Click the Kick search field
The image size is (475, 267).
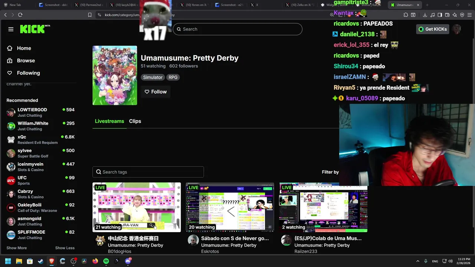tap(237, 29)
